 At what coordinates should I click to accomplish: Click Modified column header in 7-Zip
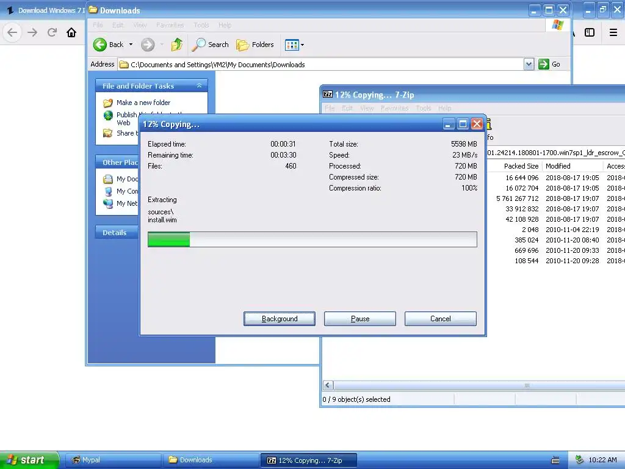pyautogui.click(x=573, y=166)
